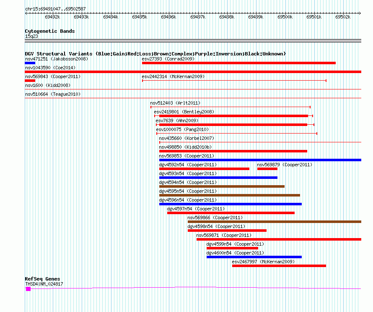
Task: Click the 69497k ruler tick label
Action: pyautogui.click(x=198, y=17)
